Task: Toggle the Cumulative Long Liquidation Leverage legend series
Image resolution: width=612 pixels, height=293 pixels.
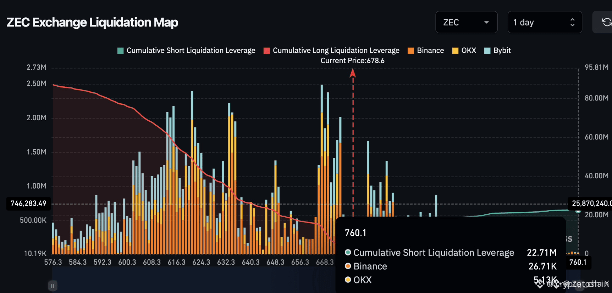Action: click(x=332, y=51)
